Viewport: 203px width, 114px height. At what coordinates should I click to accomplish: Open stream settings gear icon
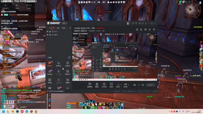pos(143,85)
